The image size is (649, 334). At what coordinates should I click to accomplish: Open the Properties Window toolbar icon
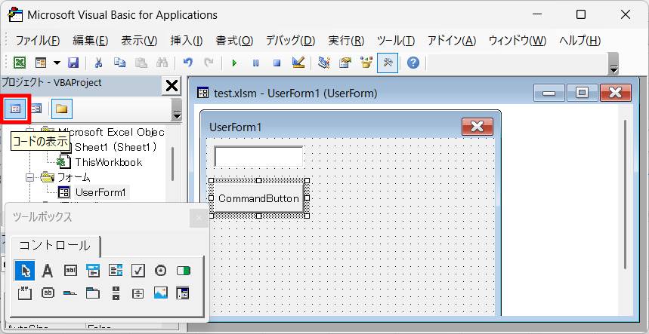pyautogui.click(x=345, y=63)
